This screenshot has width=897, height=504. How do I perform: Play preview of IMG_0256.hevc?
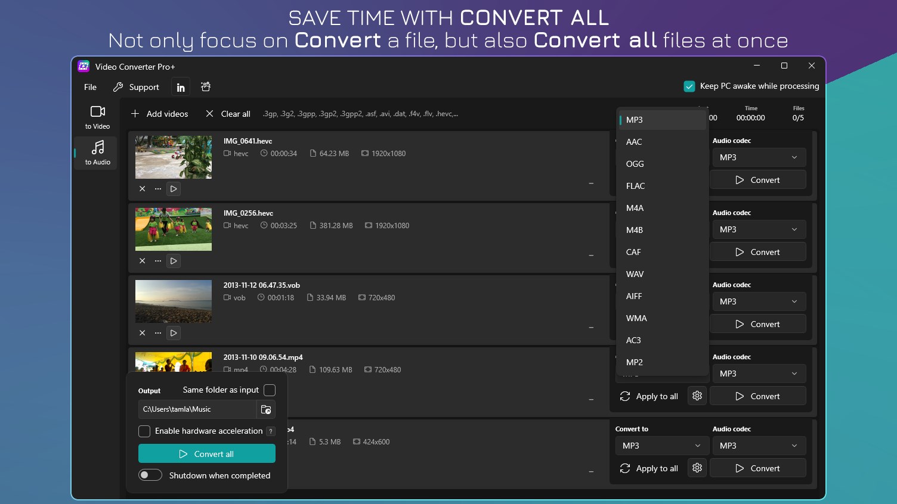pos(174,261)
